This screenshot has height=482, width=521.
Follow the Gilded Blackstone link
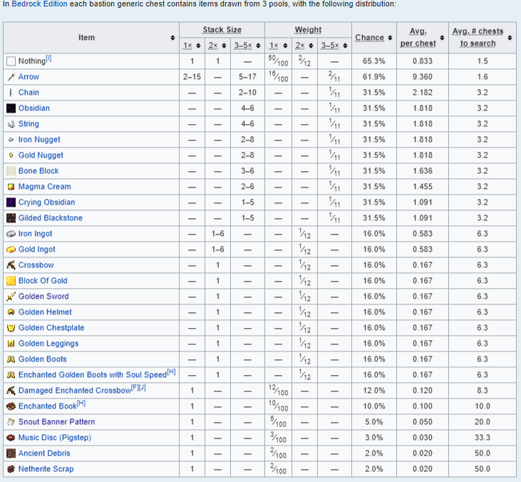pyautogui.click(x=50, y=217)
